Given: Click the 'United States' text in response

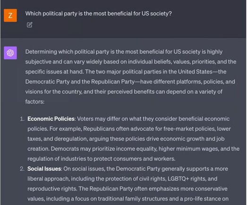Looking at the screenshot, I should (x=195, y=72).
